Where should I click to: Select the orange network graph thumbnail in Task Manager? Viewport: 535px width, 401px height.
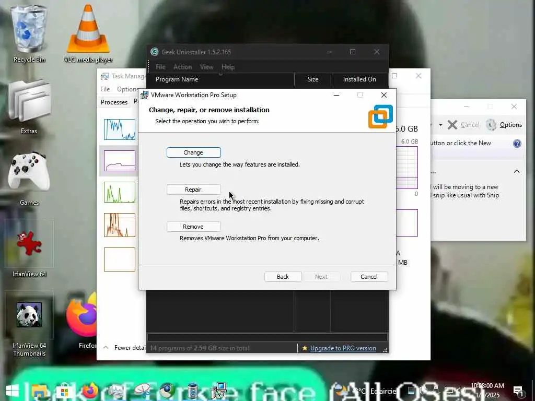(120, 225)
